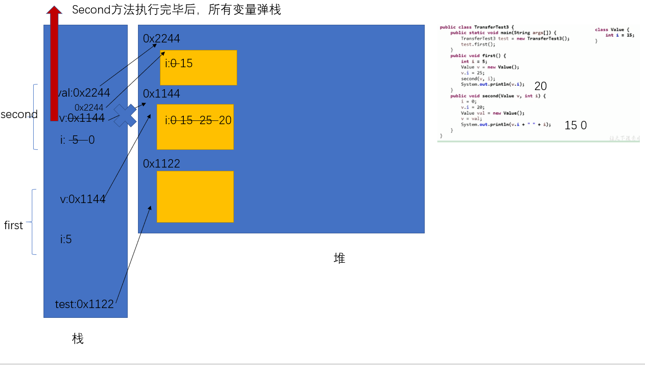
Task: Select the output annotation "15 0"
Action: (576, 125)
